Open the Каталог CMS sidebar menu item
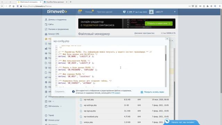 coord(53,34)
